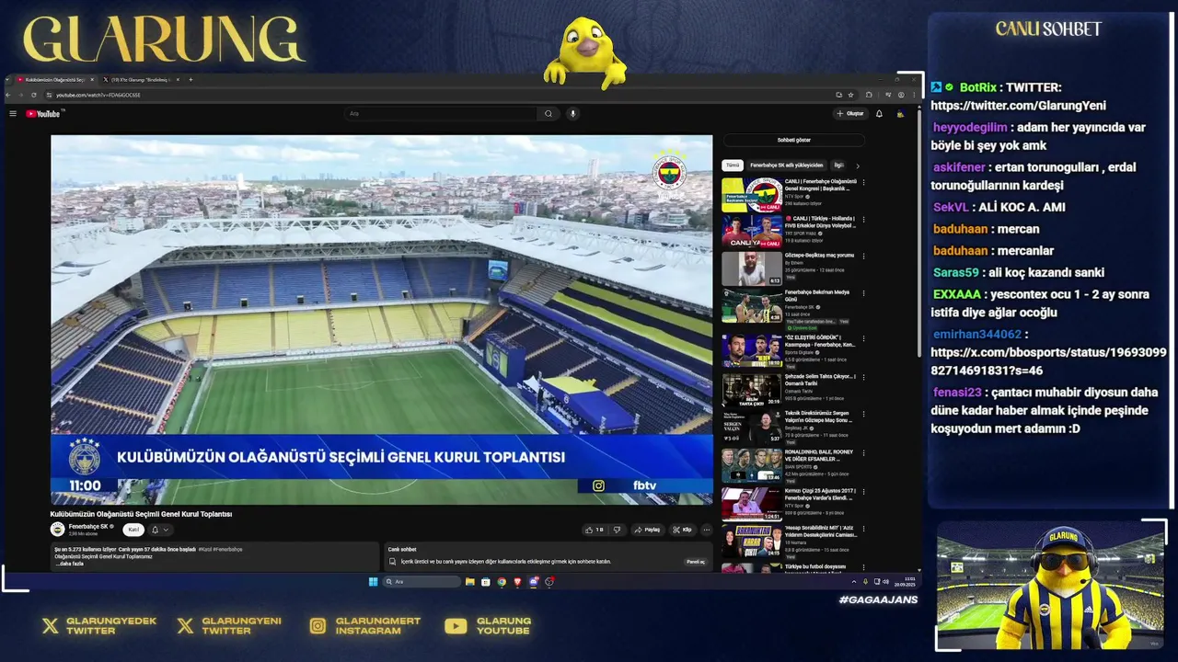The width and height of the screenshot is (1178, 662).
Task: Open more options for ÖZ ELEŞTİRİ GÖRDÜK video
Action: pos(863,338)
